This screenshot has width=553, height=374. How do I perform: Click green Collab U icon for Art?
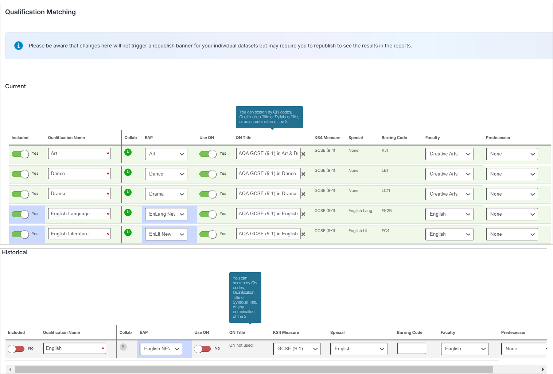coord(128,152)
